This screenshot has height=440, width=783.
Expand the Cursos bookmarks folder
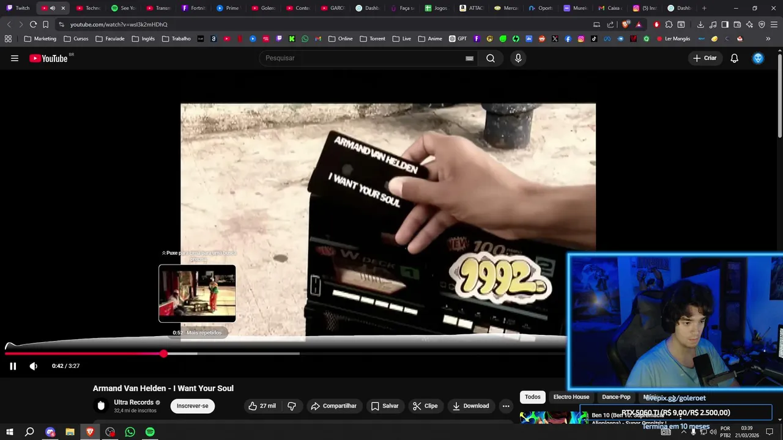[76, 38]
